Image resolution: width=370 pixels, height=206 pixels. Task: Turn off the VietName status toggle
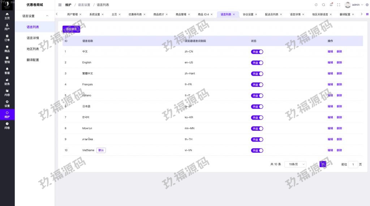tap(257, 151)
